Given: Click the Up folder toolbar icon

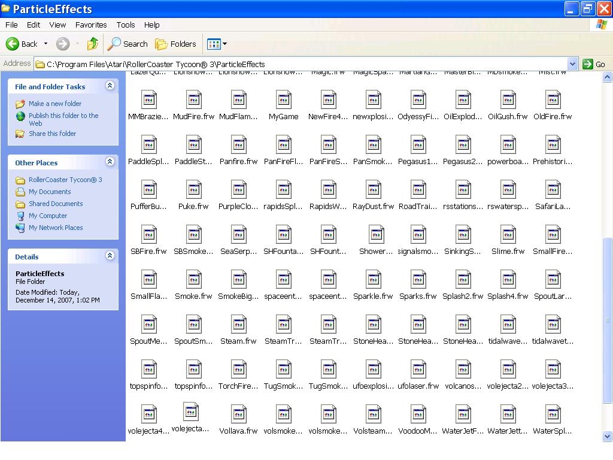Looking at the screenshot, I should click(92, 44).
